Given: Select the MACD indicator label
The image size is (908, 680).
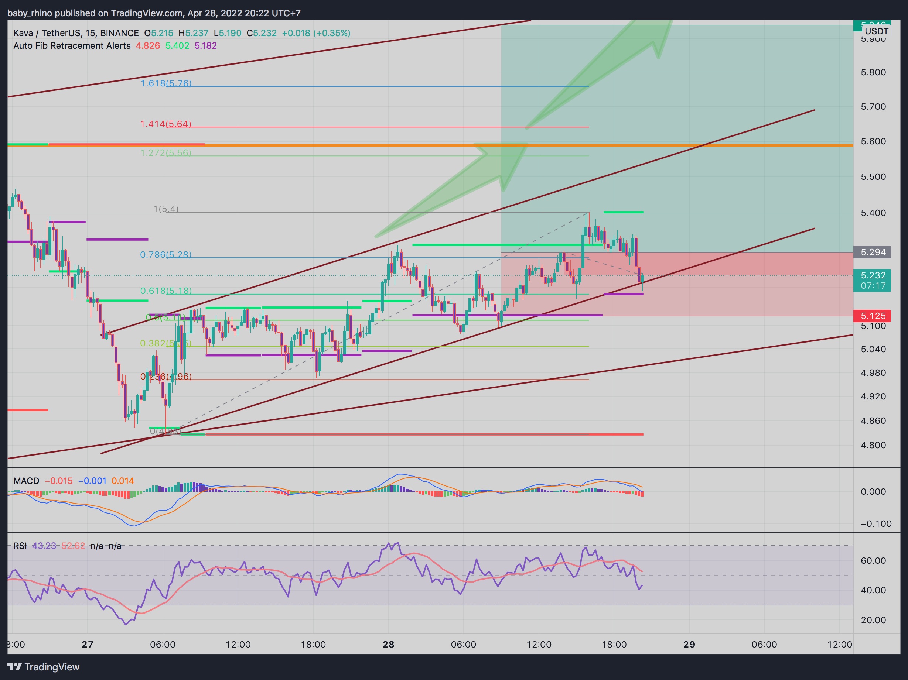Looking at the screenshot, I should click(x=26, y=481).
